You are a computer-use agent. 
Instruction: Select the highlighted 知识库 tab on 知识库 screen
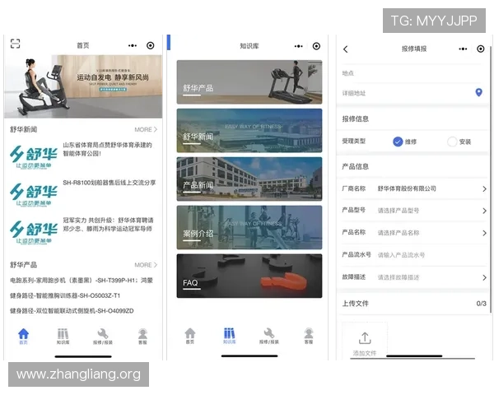pyautogui.click(x=230, y=336)
